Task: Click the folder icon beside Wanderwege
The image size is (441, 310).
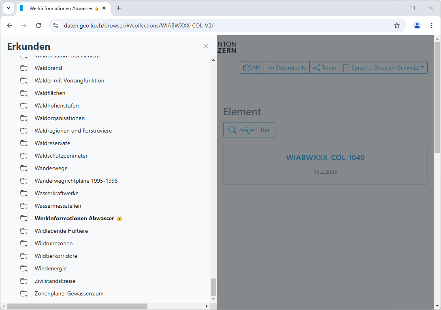Action: (x=24, y=169)
